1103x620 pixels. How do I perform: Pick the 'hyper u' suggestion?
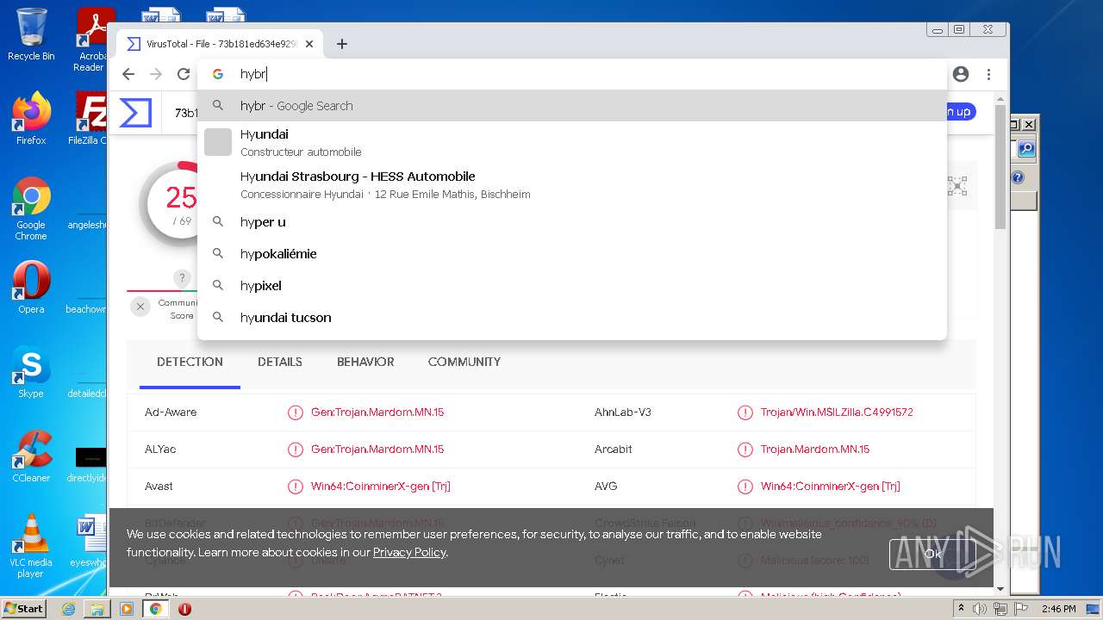[x=572, y=222]
